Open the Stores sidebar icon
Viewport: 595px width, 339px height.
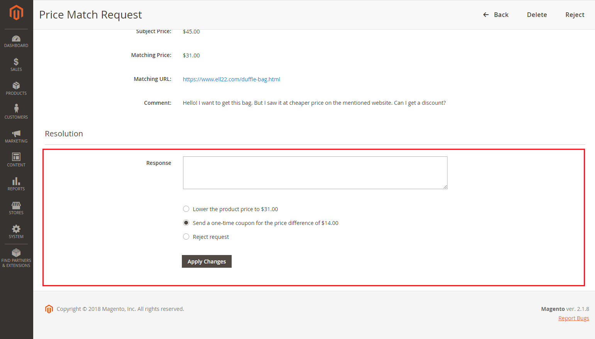(x=16, y=208)
